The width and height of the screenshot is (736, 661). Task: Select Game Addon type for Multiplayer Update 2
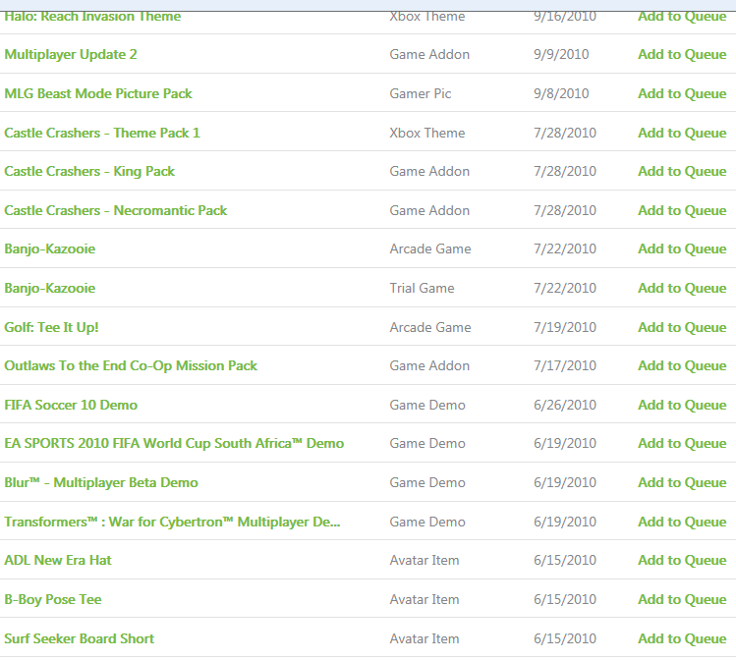coord(429,54)
